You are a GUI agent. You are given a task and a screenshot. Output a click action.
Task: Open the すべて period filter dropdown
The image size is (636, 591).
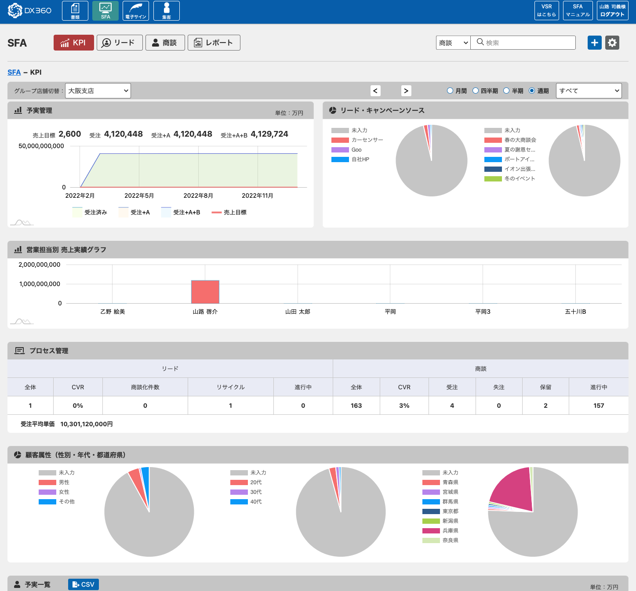(589, 91)
